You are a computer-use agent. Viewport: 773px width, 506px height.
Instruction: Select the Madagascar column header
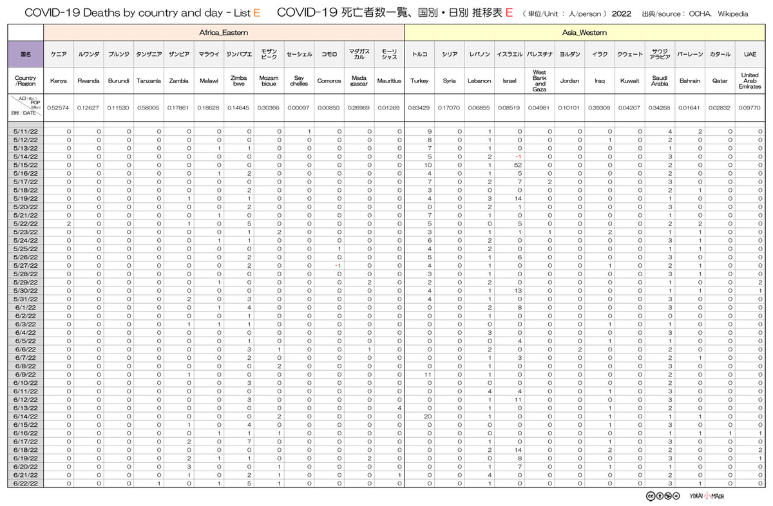pyautogui.click(x=359, y=81)
